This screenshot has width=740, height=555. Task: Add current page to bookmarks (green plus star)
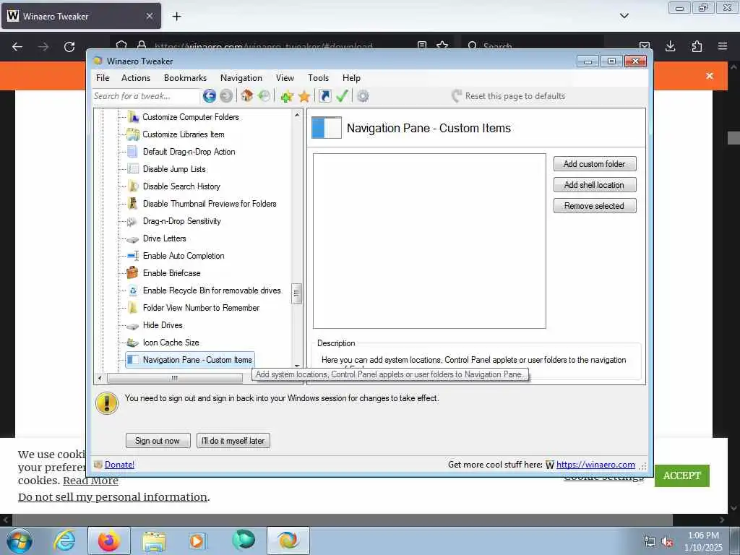(x=286, y=96)
